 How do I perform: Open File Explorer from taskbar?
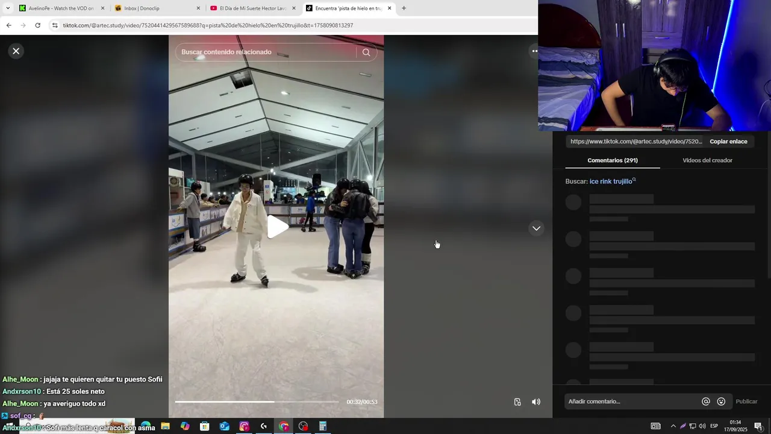165,426
